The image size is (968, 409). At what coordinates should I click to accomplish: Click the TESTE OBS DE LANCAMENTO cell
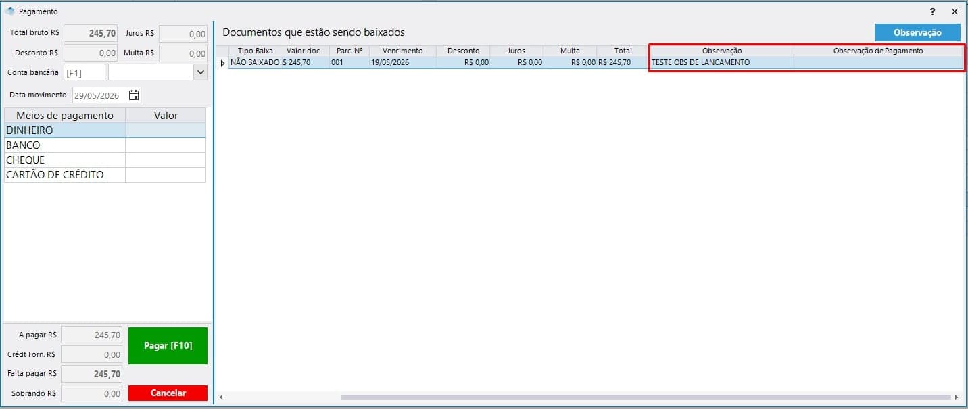(722, 63)
